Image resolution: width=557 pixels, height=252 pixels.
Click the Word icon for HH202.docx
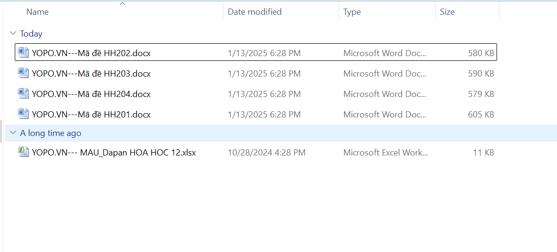point(23,53)
